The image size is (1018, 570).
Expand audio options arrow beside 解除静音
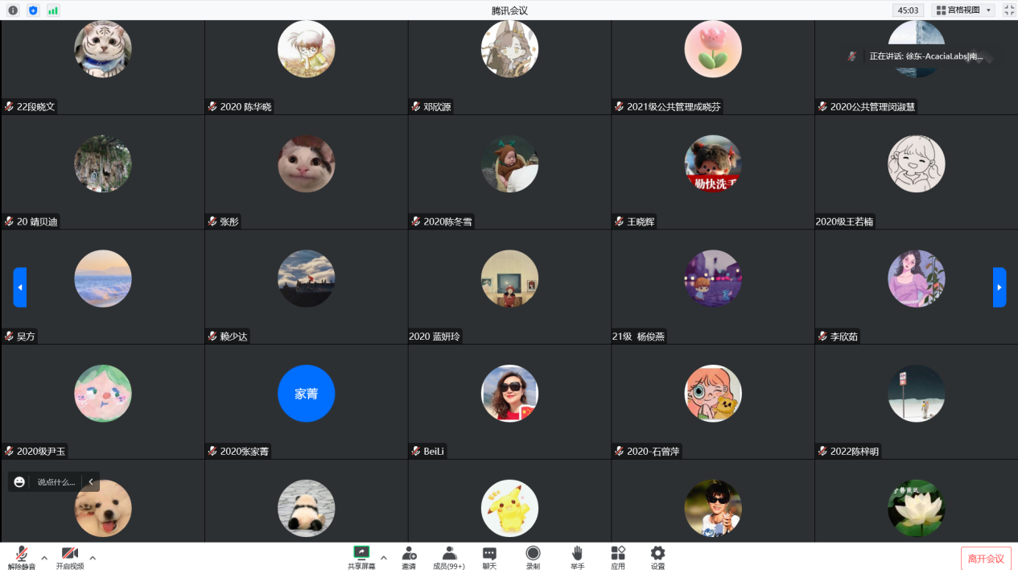pos(44,557)
